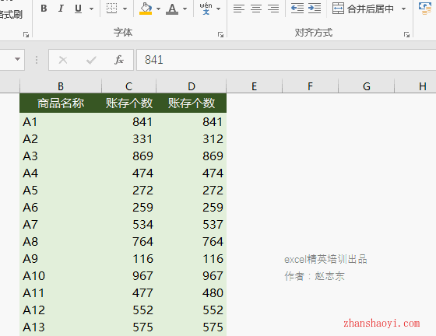Open the wén phonetic guide tool
Screen dimensions: 436x336
206,9
